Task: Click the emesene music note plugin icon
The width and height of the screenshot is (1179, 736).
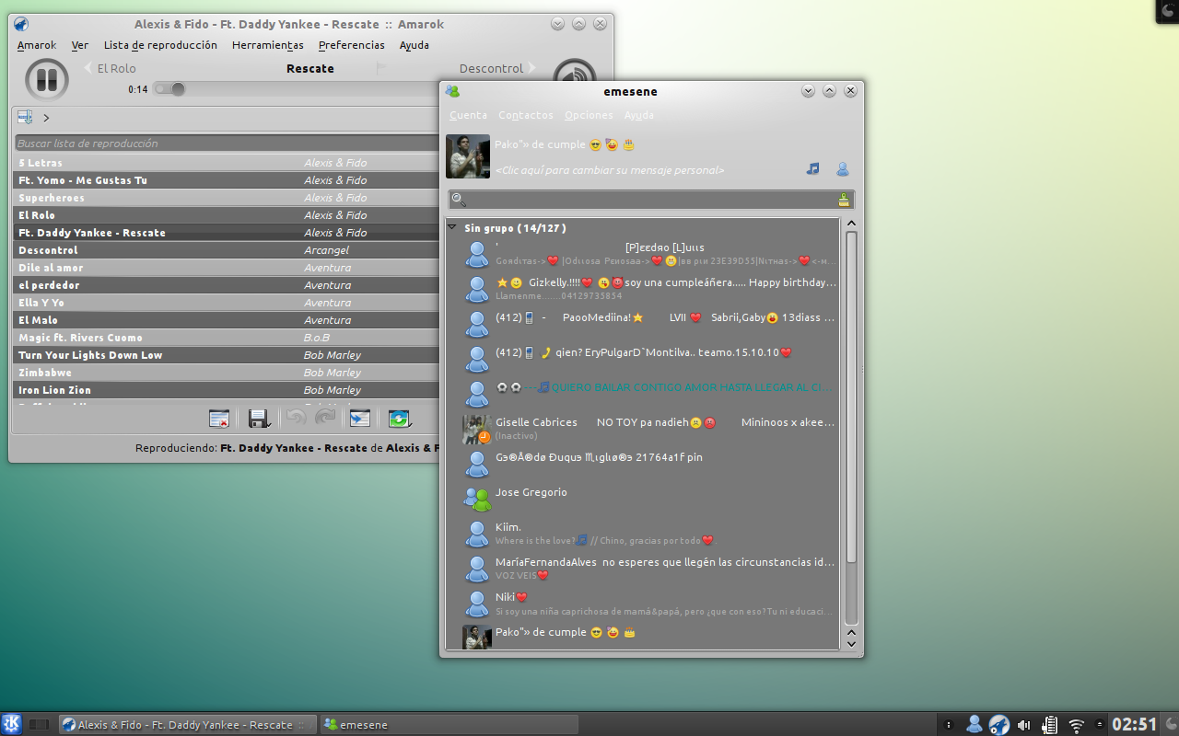Action: point(812,169)
